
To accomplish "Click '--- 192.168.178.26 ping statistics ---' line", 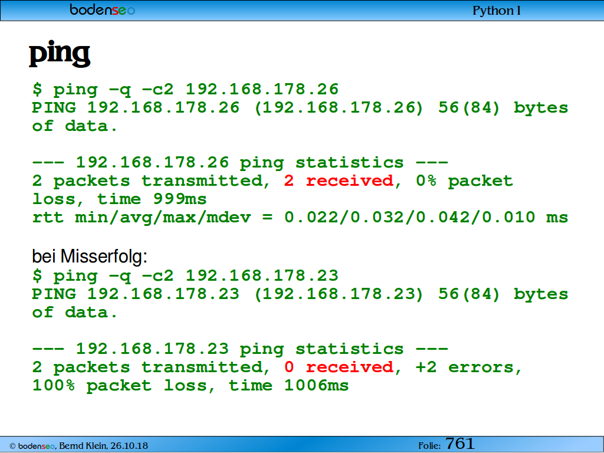I will pos(241,163).
